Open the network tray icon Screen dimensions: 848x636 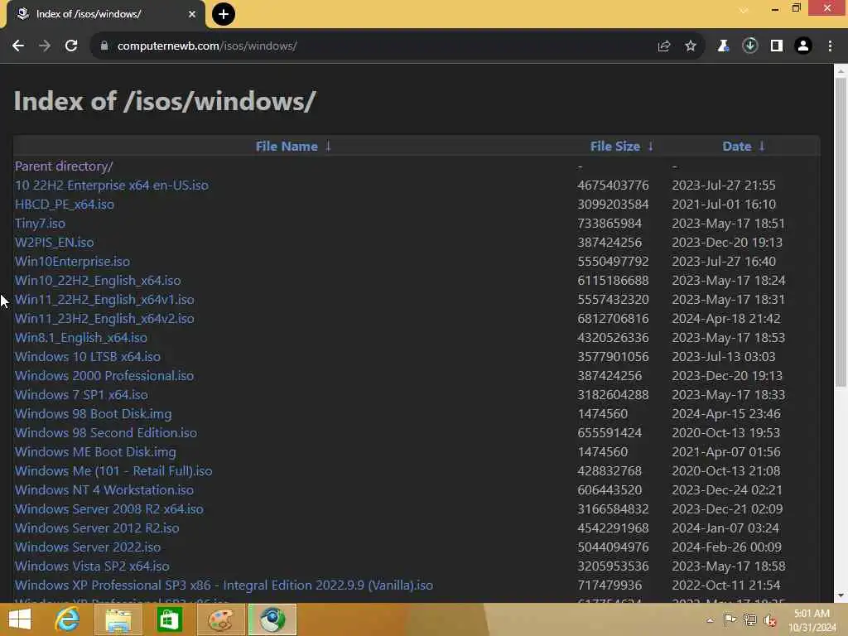(x=749, y=619)
